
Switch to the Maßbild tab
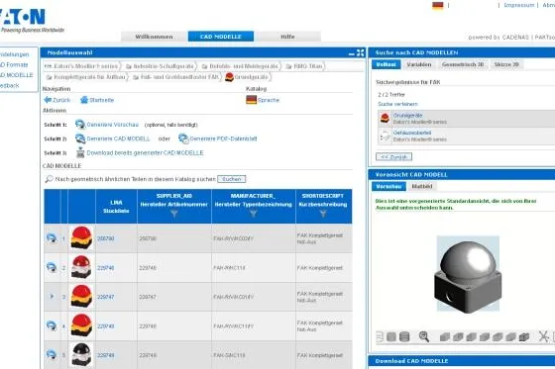(422, 186)
